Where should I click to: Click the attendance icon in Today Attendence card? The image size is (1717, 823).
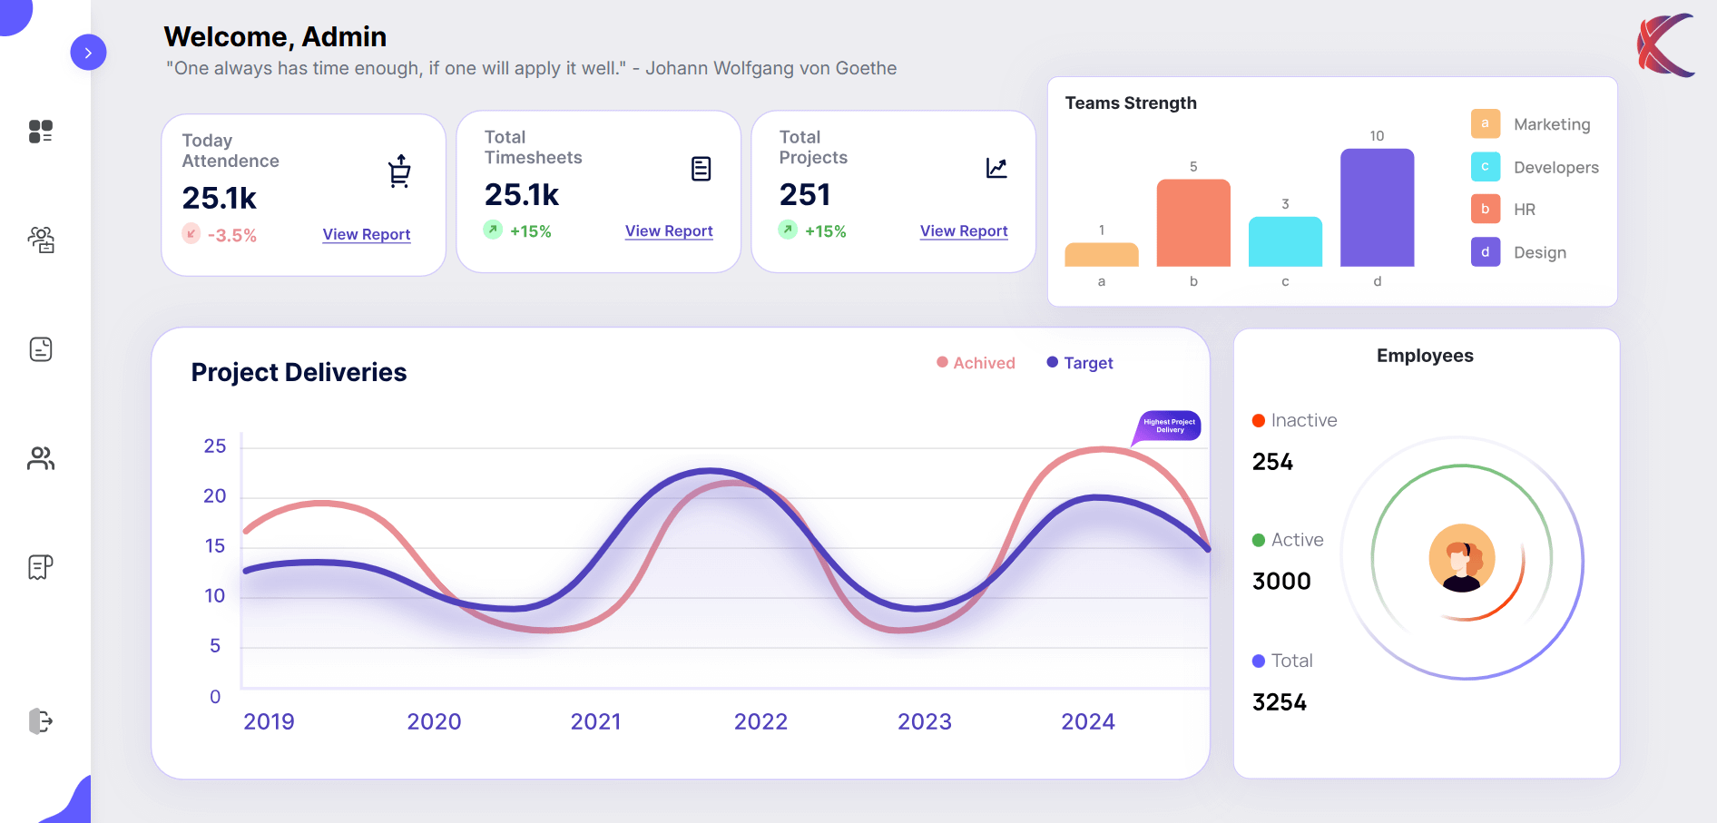click(399, 171)
